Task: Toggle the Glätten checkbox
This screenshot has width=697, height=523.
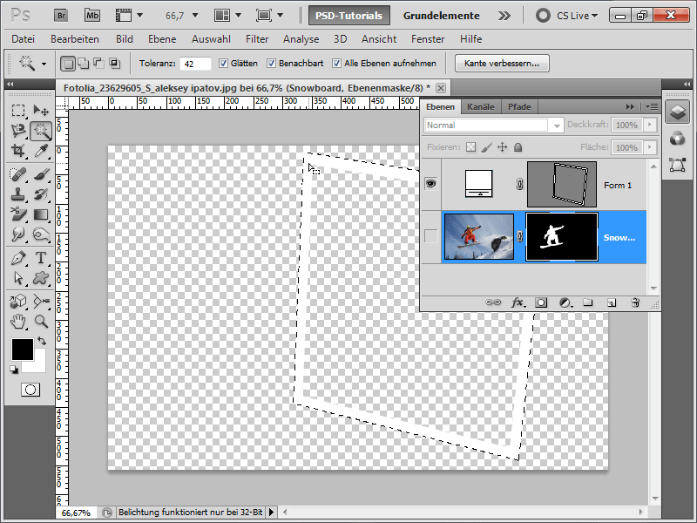Action: pyautogui.click(x=223, y=63)
